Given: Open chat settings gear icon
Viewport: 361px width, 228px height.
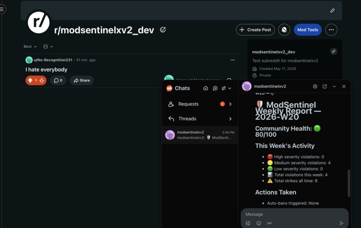Looking at the screenshot, I should tap(315, 86).
